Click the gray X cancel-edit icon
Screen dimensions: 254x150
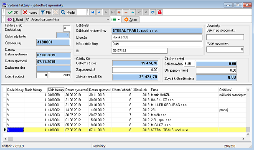pyautogui.click(x=146, y=12)
